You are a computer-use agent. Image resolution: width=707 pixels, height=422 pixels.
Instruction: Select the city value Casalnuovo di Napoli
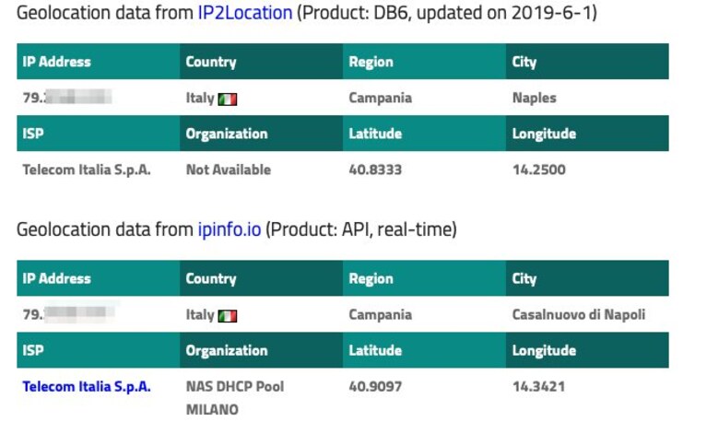tap(579, 314)
